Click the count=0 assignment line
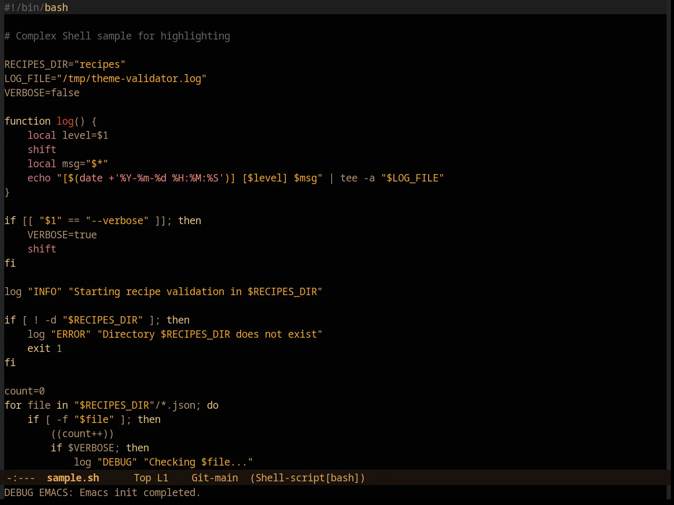 click(24, 391)
